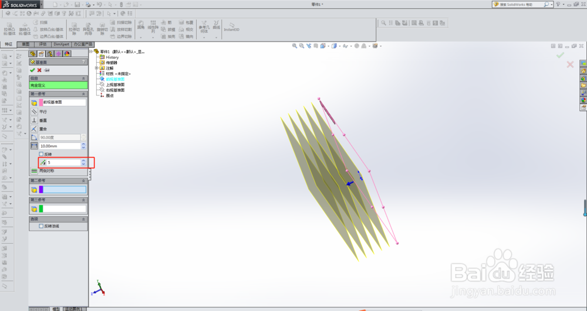Open the display style dropdown in view toolbar
Viewport: 587px width, 311px height.
(x=339, y=46)
